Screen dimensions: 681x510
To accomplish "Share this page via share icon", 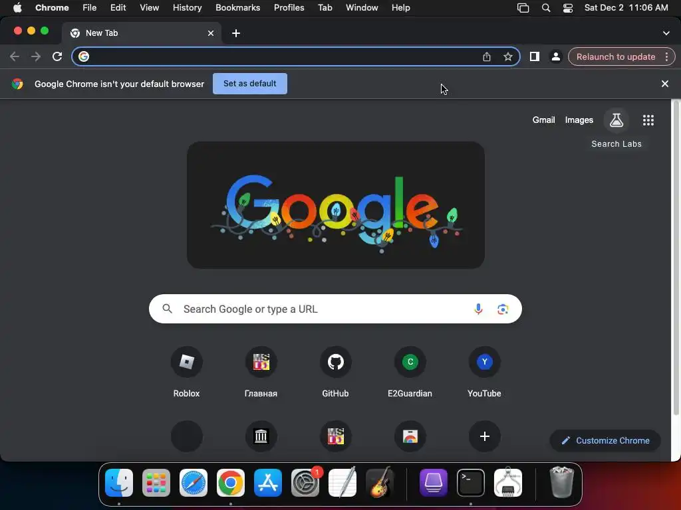I will [486, 56].
